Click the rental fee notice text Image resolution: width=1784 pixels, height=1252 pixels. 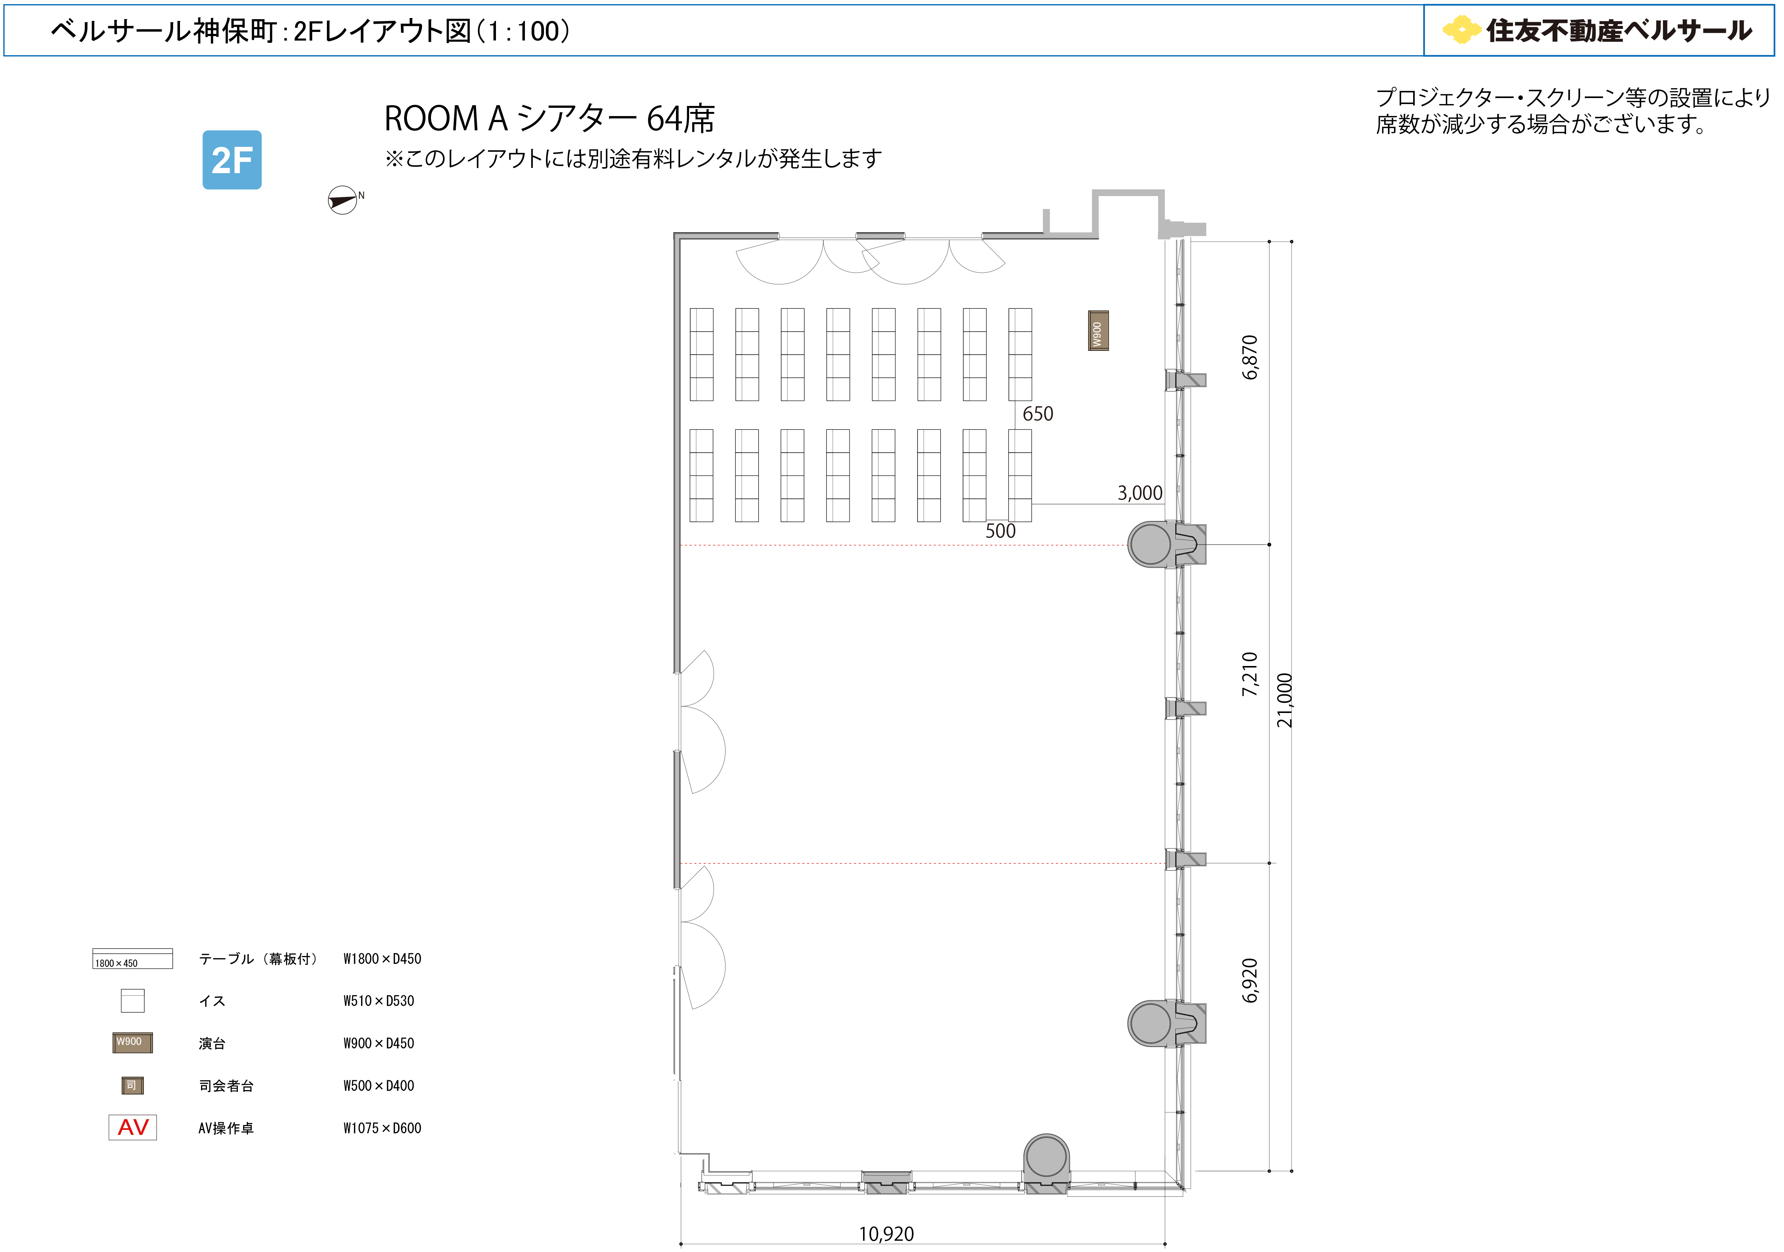pyautogui.click(x=633, y=159)
